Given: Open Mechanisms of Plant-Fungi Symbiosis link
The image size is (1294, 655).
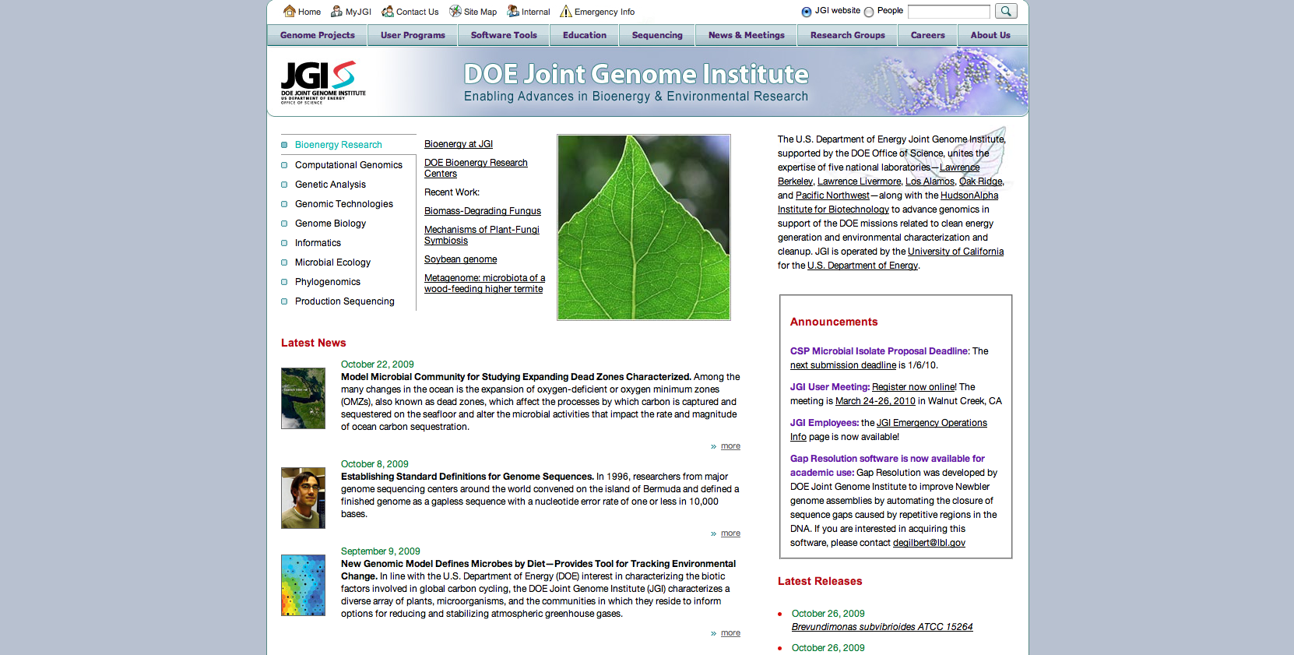Looking at the screenshot, I should [482, 235].
